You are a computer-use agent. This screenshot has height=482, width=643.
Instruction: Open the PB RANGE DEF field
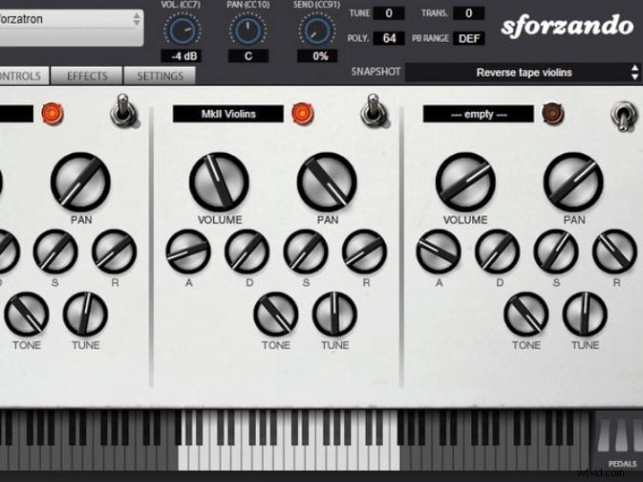coord(469,38)
